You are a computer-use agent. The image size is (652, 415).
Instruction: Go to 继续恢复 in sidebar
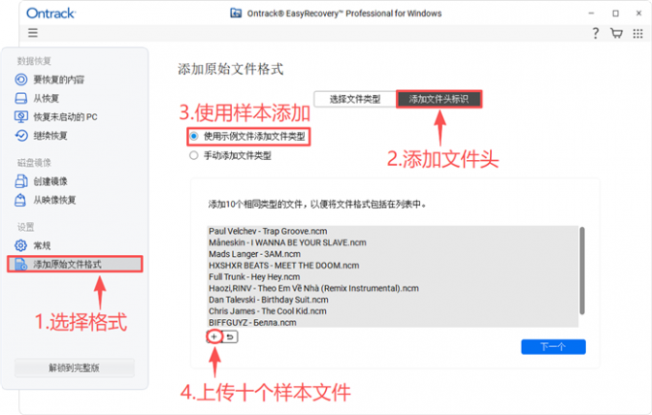(x=50, y=135)
